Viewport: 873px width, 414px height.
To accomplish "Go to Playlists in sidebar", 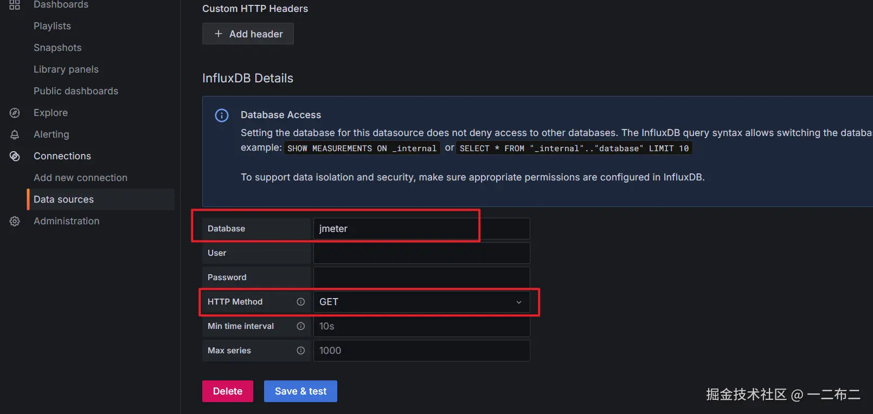I will 52,26.
